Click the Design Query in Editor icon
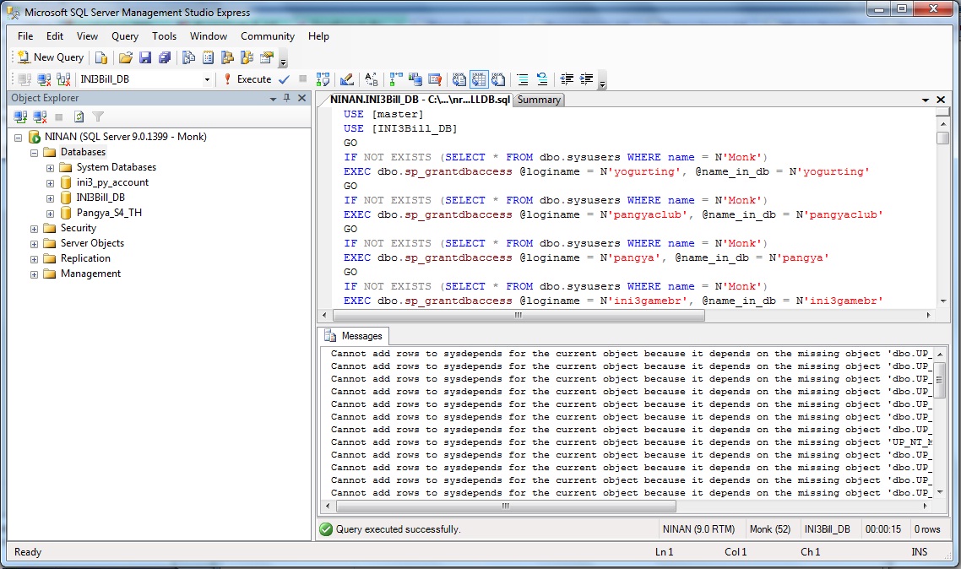Screen dimensions: 961x569 [x=346, y=79]
